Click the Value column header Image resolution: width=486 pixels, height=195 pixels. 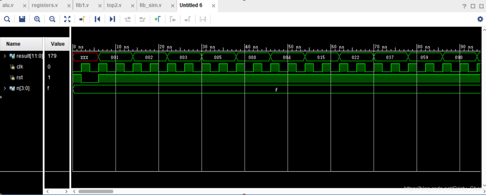click(x=57, y=44)
